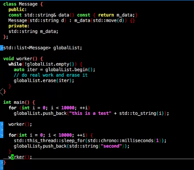
Task: Click "std::move(d)" in the constructor initializer
Action: coord(109,21)
